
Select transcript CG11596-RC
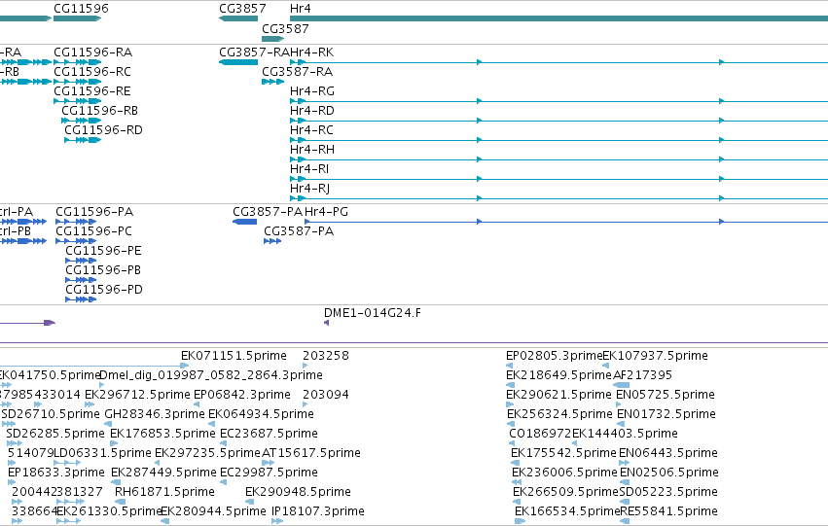point(92,72)
